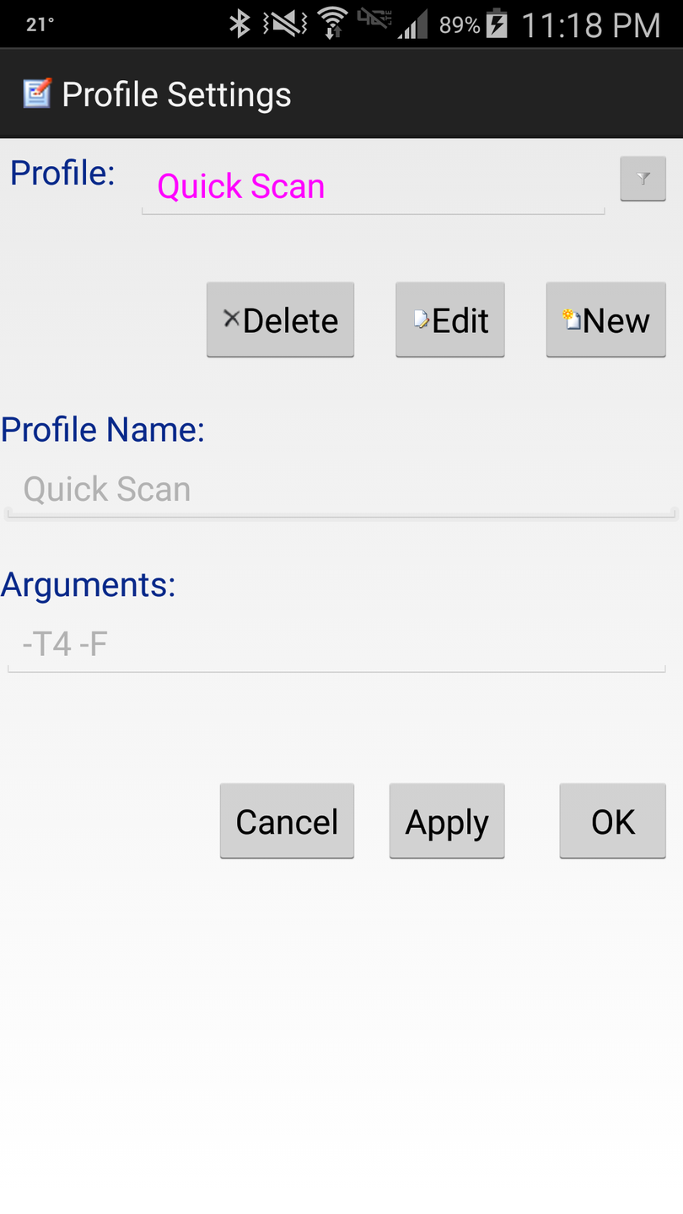Cancel the profile changes
683x1214 pixels.
287,822
